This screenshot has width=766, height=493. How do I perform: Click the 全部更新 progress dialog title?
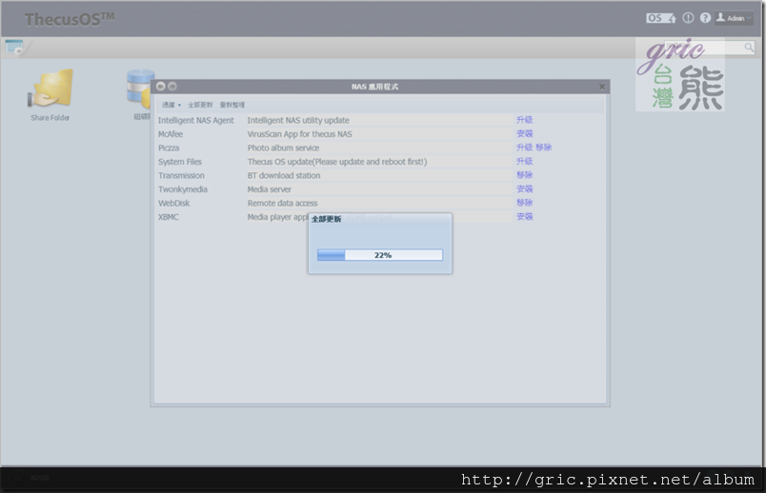coord(327,219)
